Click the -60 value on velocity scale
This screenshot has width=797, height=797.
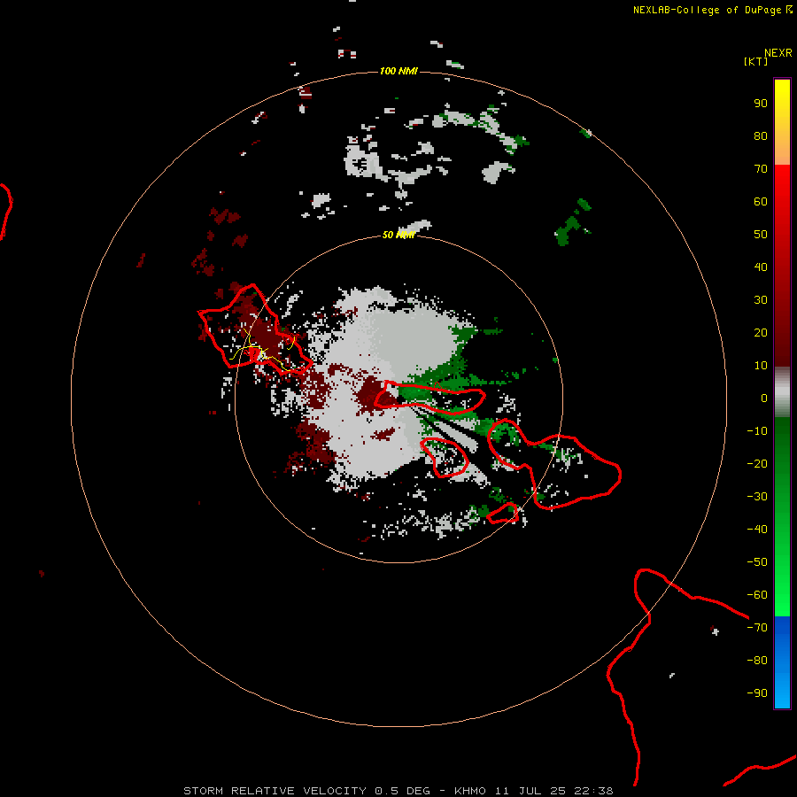[x=757, y=595]
